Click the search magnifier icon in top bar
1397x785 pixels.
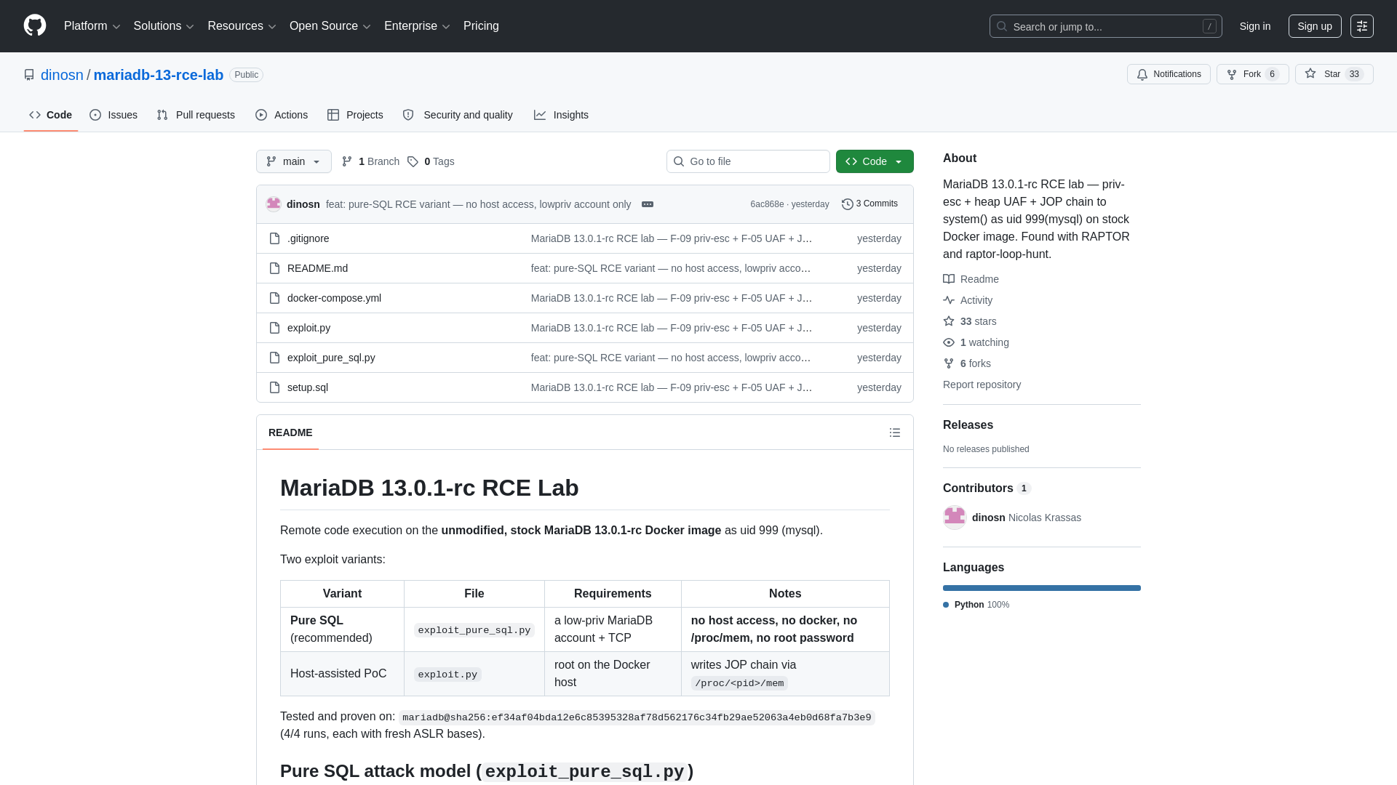pos(1002,26)
